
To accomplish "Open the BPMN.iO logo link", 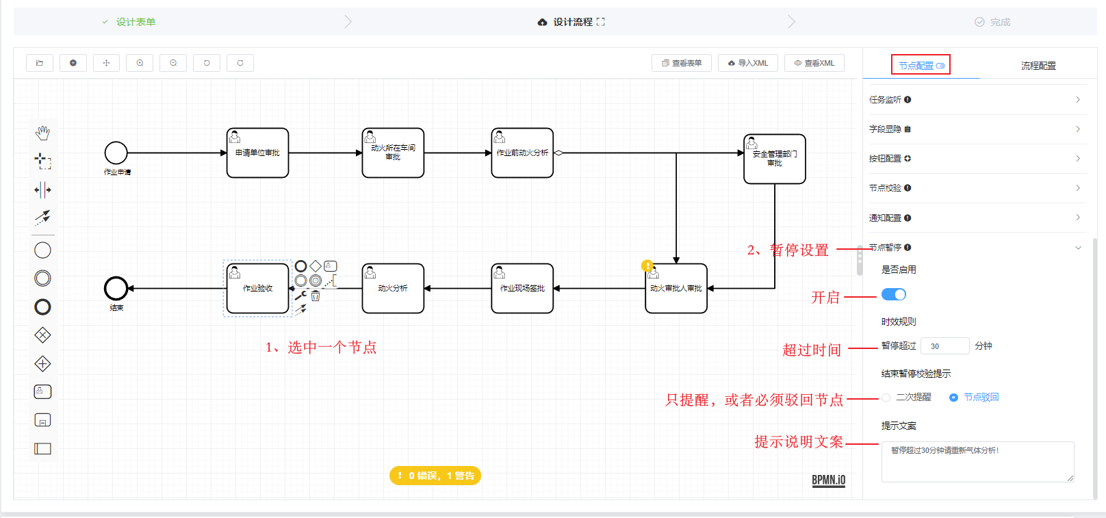I will click(x=829, y=480).
